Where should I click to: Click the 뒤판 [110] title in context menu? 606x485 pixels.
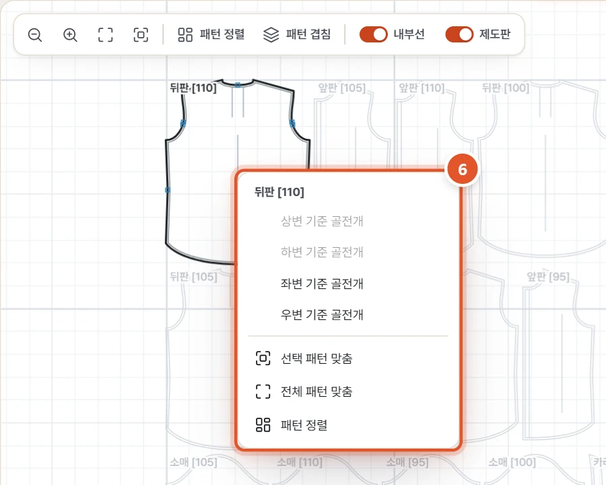[279, 192]
